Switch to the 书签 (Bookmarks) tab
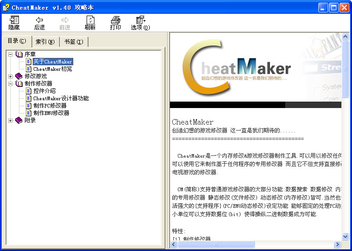Screen dimensions: 352x251 point(74,42)
